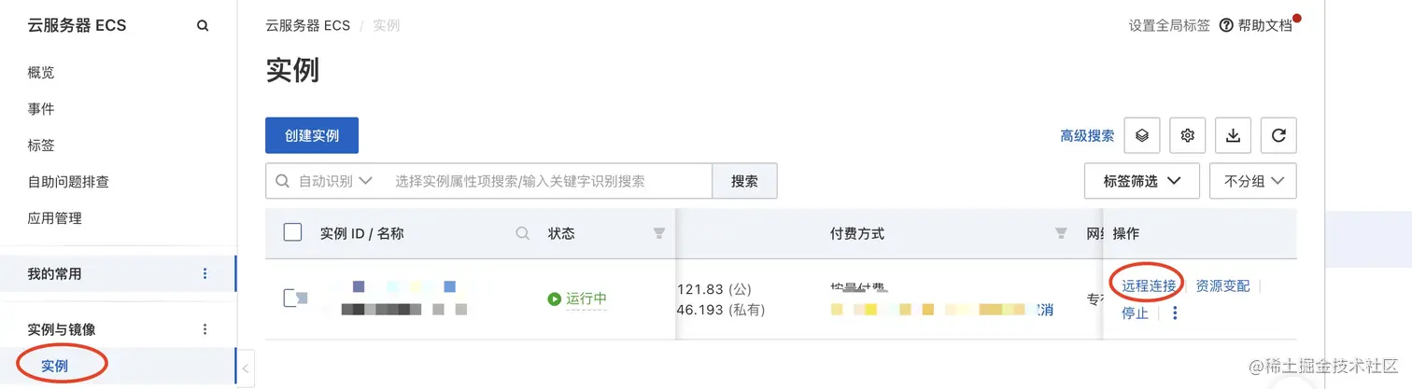Image resolution: width=1412 pixels, height=389 pixels.
Task: Select 概览 in the sidebar
Action: tap(41, 73)
